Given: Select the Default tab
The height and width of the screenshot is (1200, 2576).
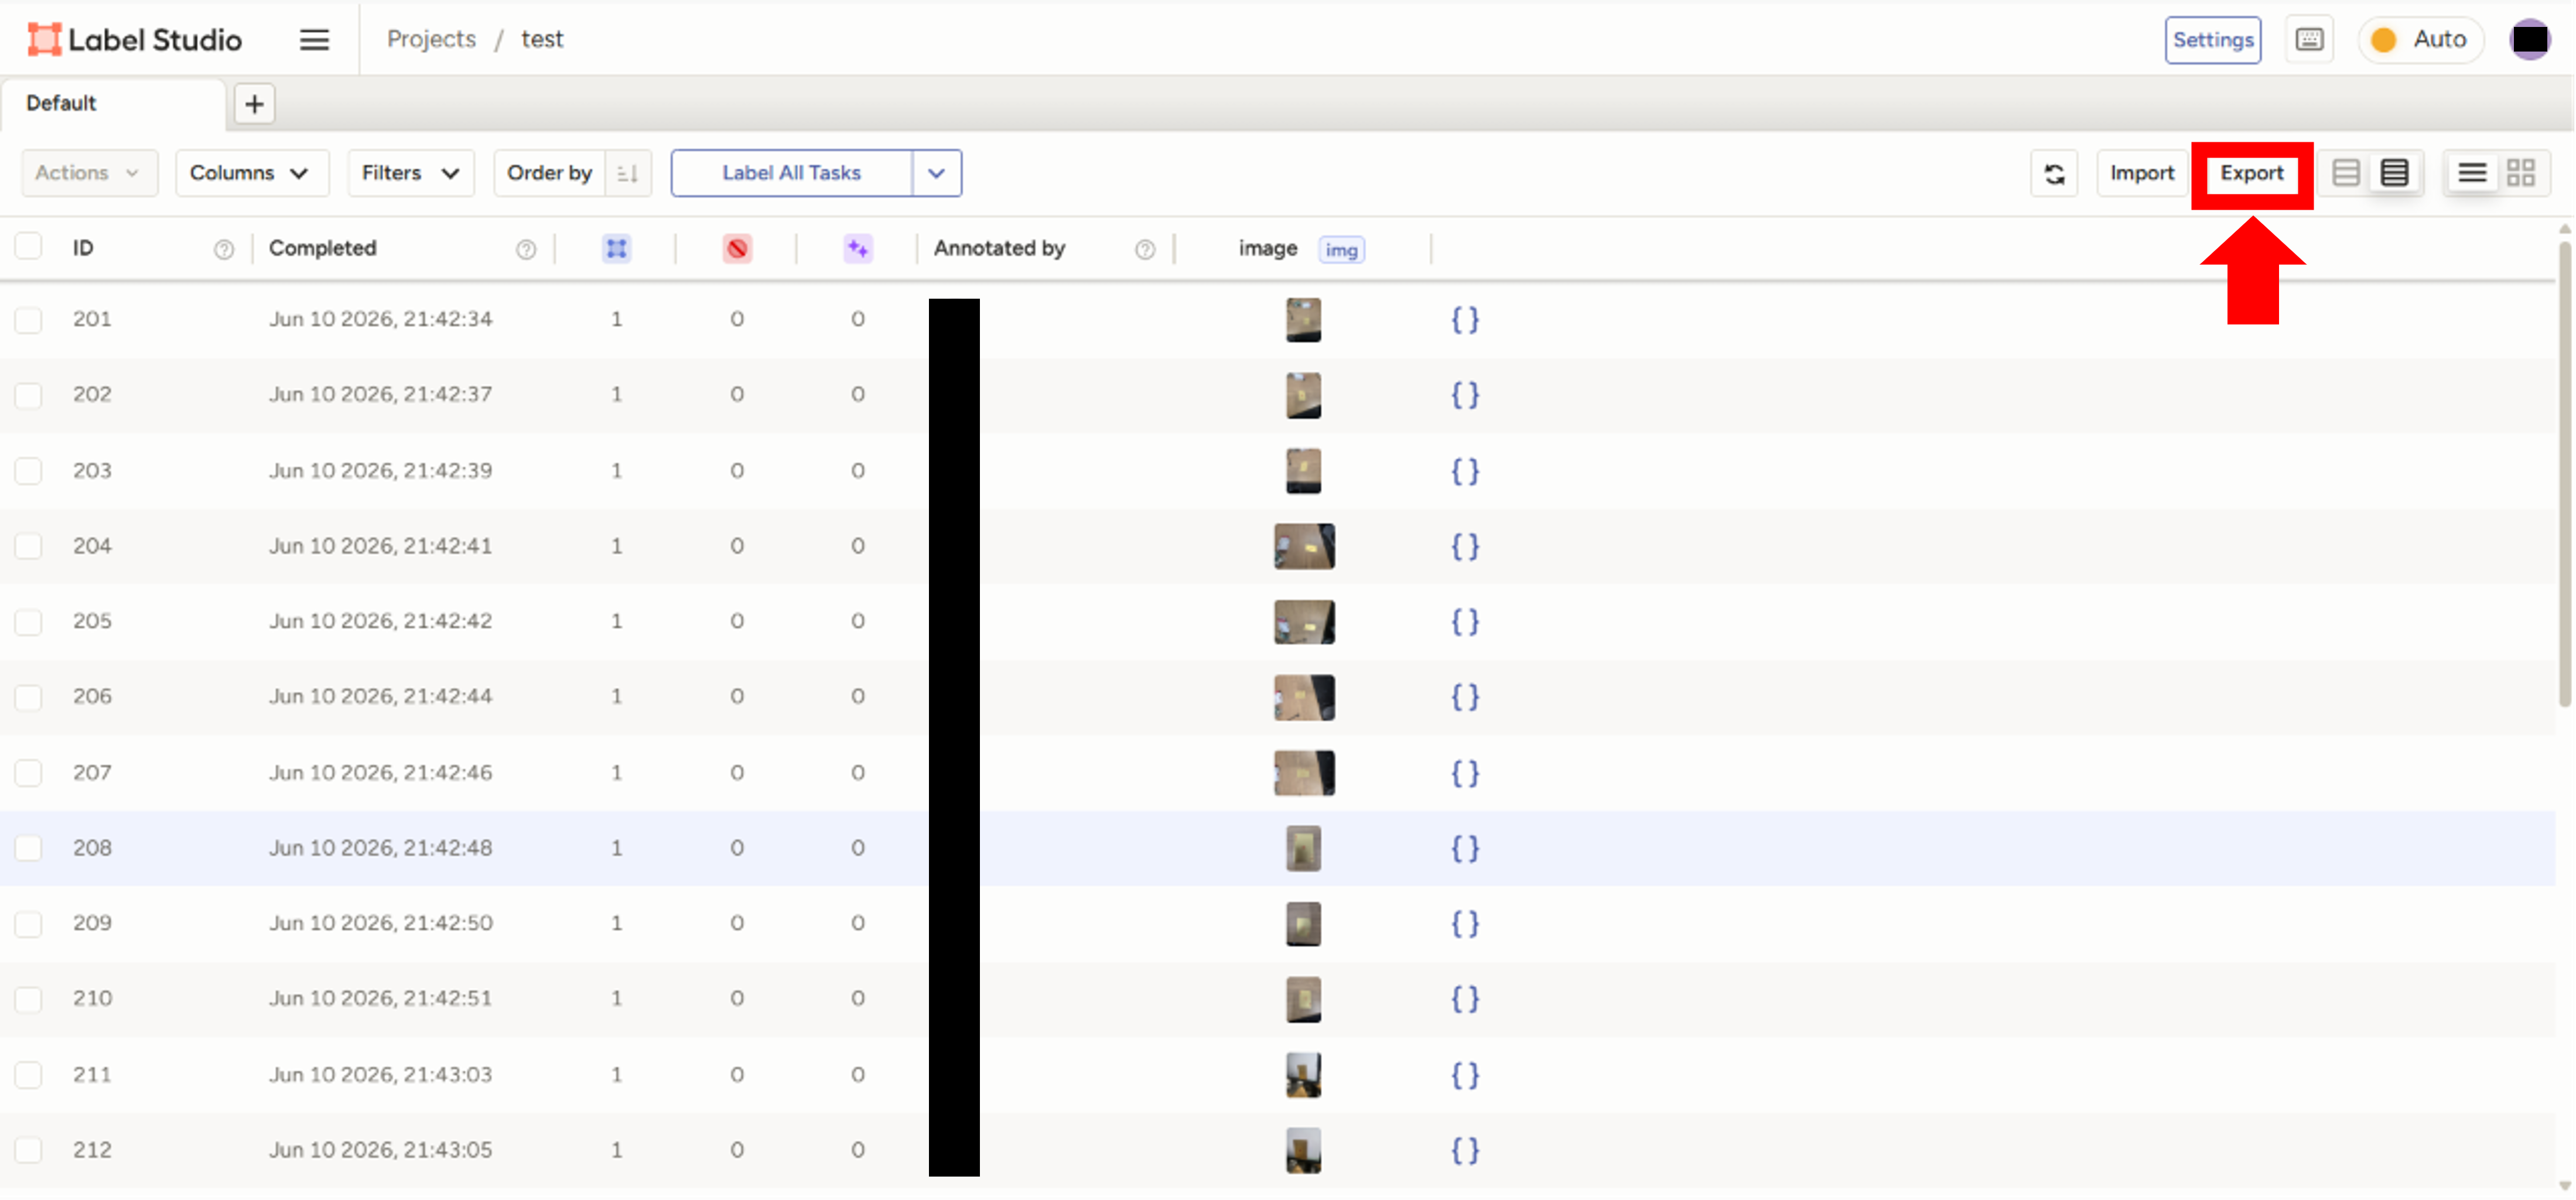Looking at the screenshot, I should 61,103.
